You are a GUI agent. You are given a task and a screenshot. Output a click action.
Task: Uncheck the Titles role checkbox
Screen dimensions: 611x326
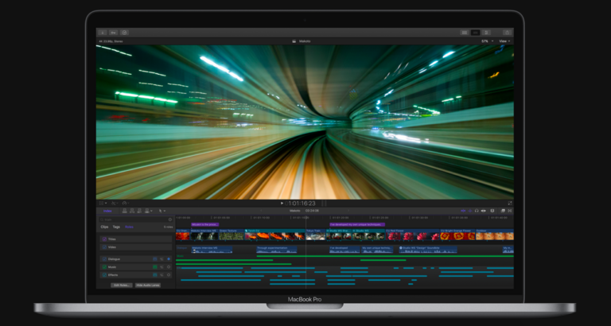pyautogui.click(x=104, y=239)
